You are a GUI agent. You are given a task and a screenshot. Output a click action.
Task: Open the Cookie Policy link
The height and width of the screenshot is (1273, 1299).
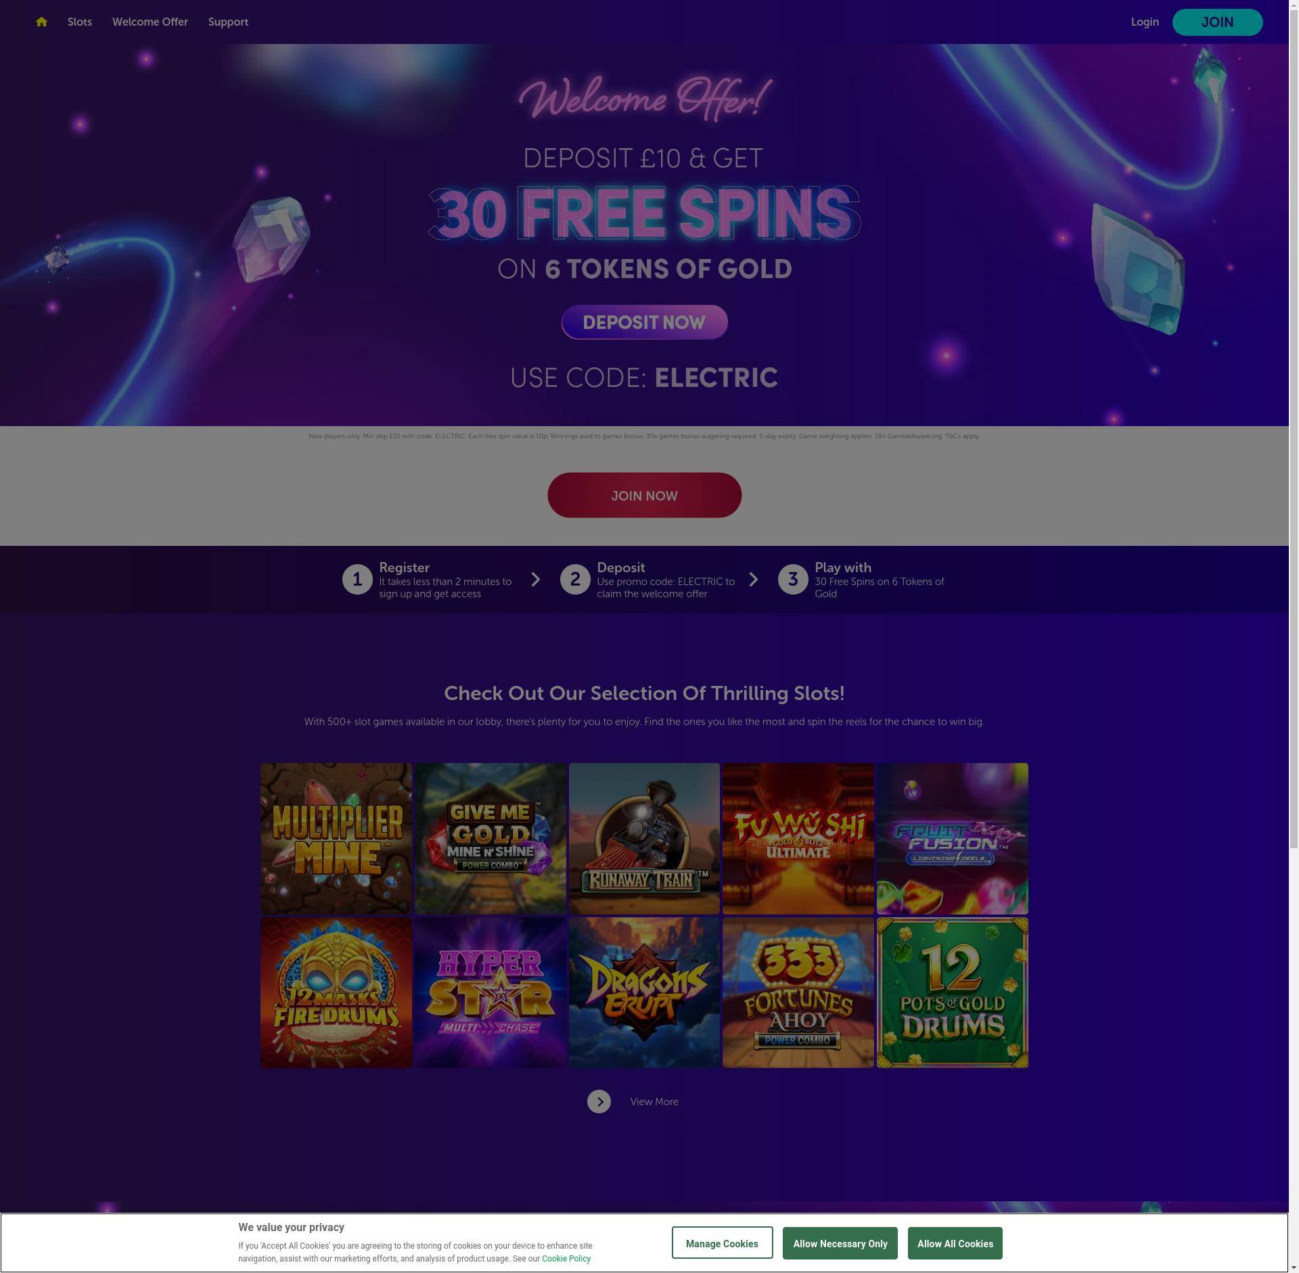pos(566,1258)
